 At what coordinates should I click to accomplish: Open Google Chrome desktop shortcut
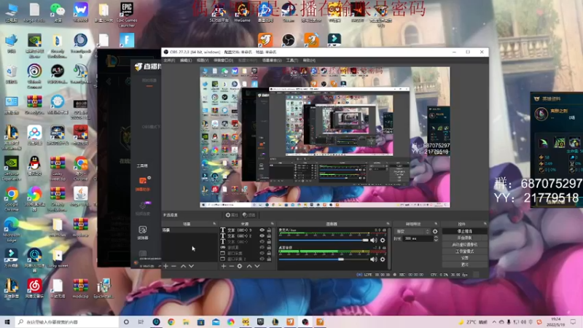tap(12, 200)
